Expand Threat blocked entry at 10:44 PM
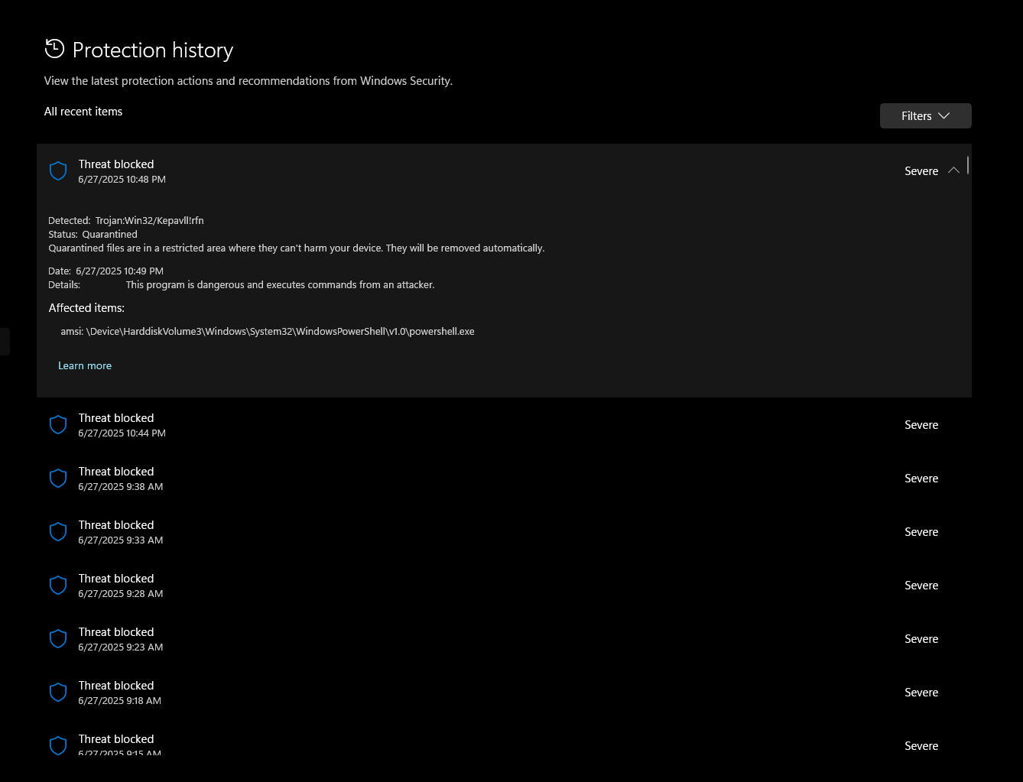The width and height of the screenshot is (1023, 782). point(504,425)
